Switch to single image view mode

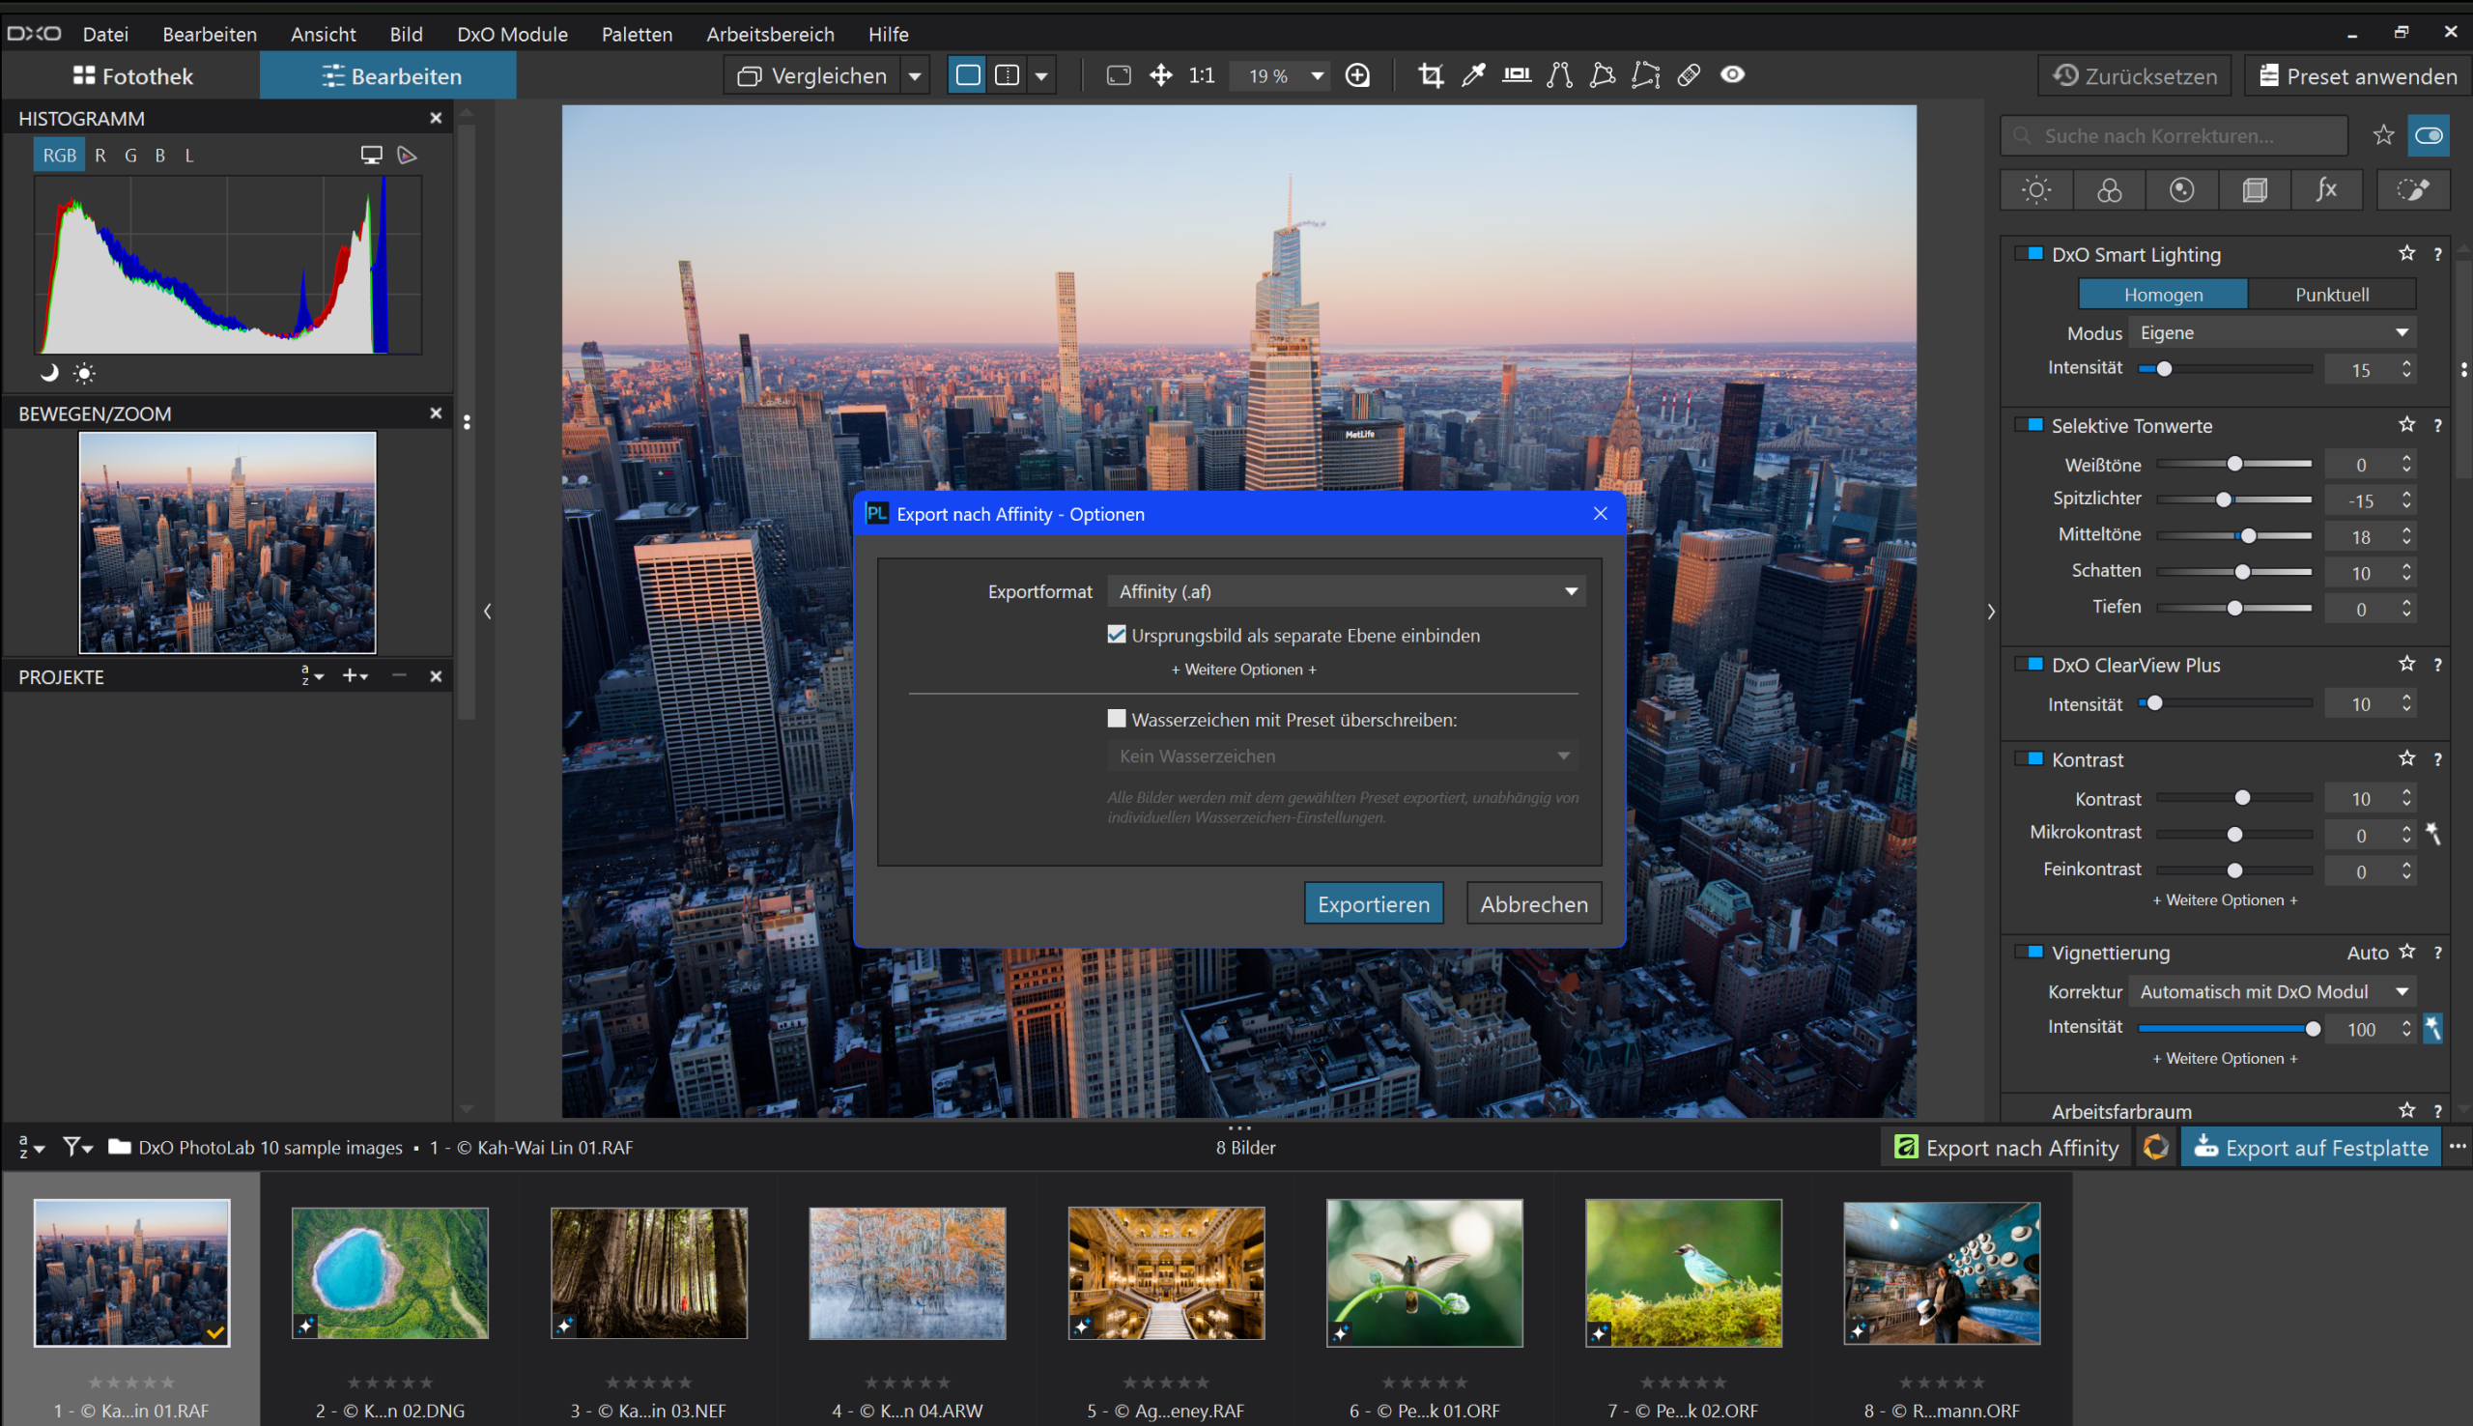click(x=968, y=75)
